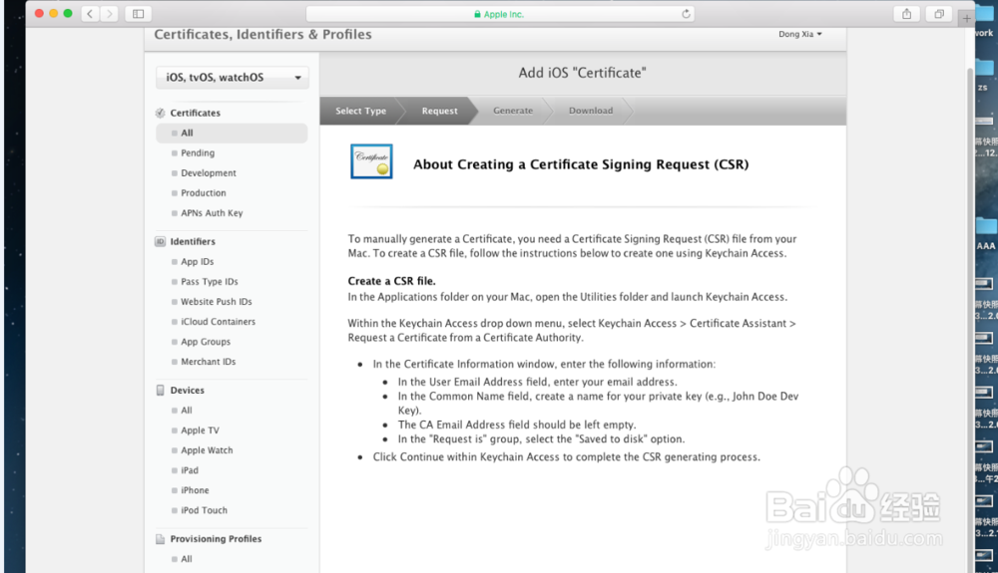Reload the page with refresh icon

686,13
